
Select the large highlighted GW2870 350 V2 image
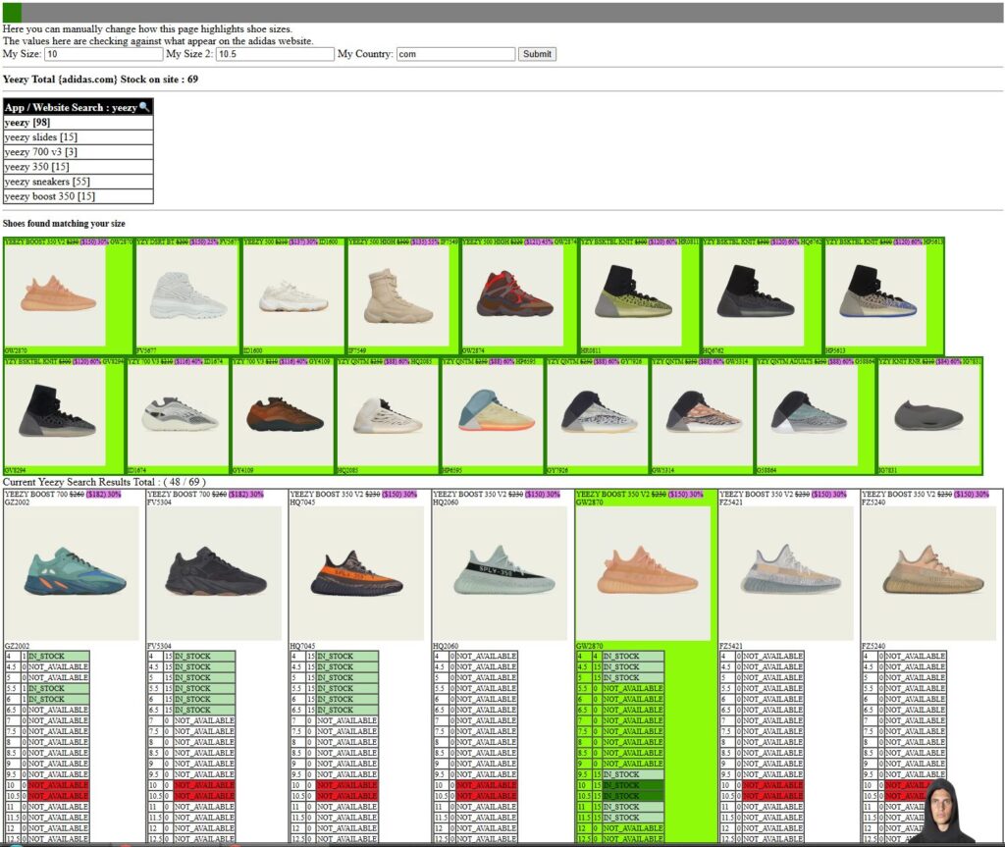pyautogui.click(x=644, y=573)
